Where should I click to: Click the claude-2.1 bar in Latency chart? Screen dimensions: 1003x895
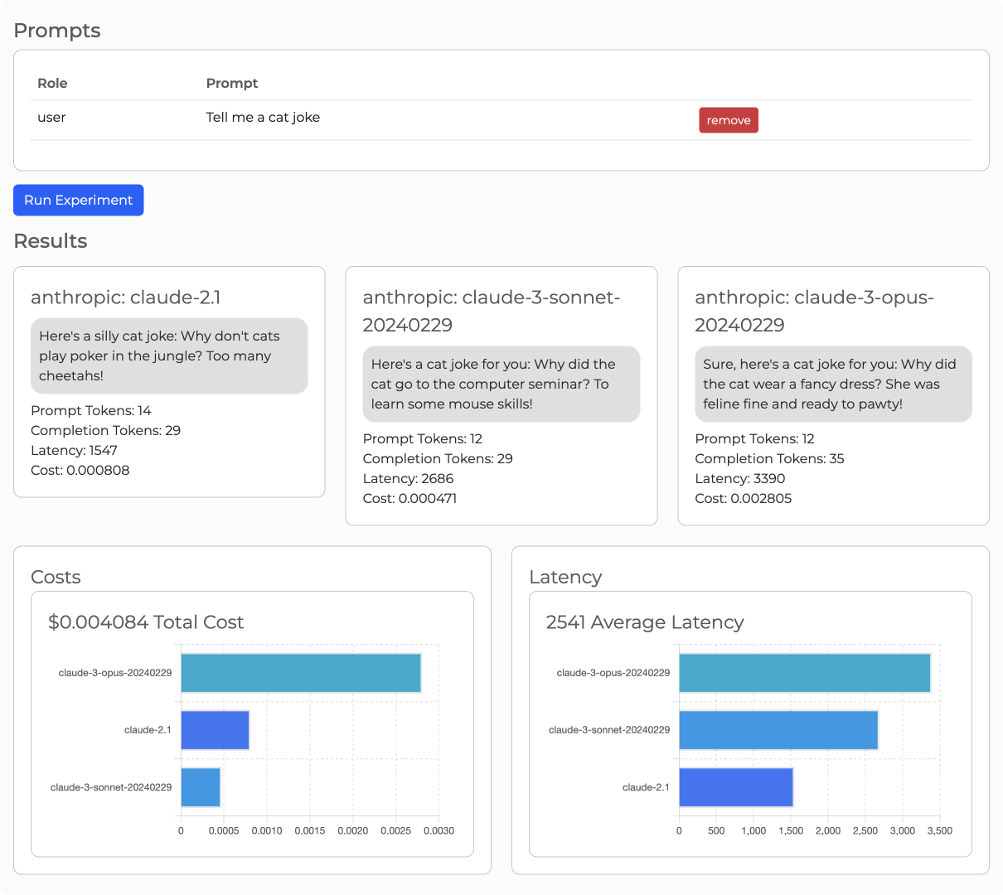[x=735, y=787]
